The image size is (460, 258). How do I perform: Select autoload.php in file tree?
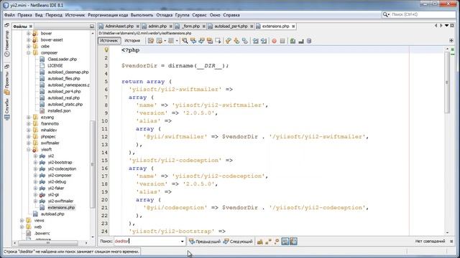pos(52,214)
